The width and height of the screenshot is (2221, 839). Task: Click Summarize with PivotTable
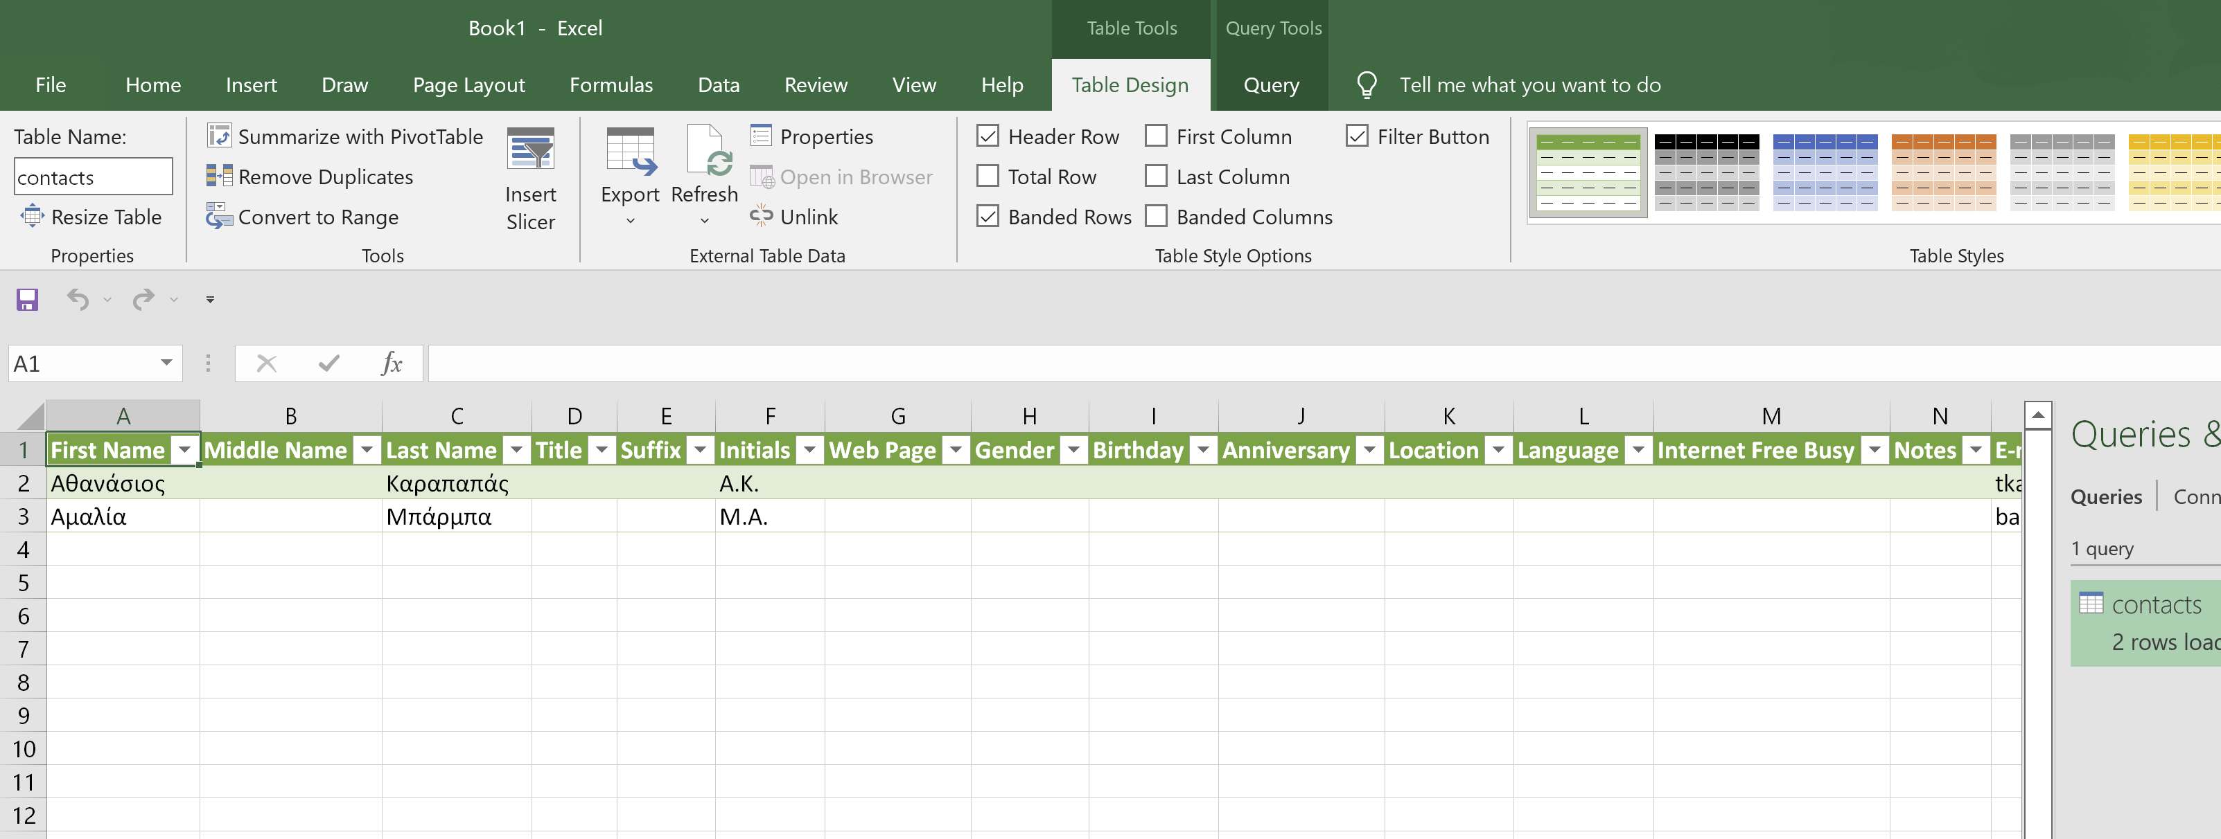pos(345,136)
